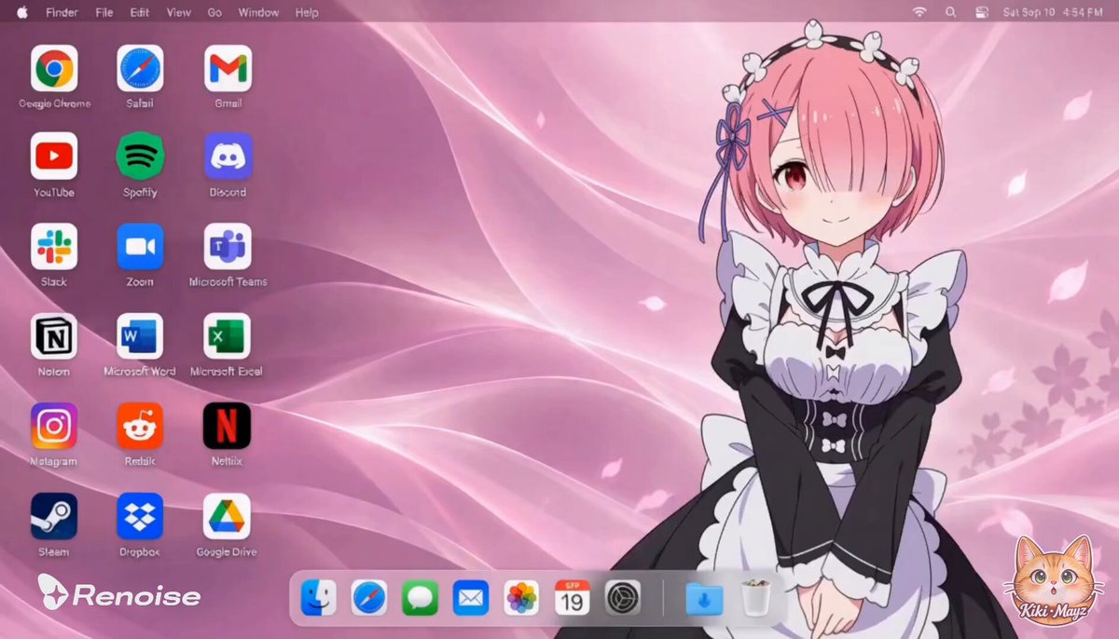The height and width of the screenshot is (639, 1119).
Task: Open Safari desktop shortcut icon
Action: point(140,69)
